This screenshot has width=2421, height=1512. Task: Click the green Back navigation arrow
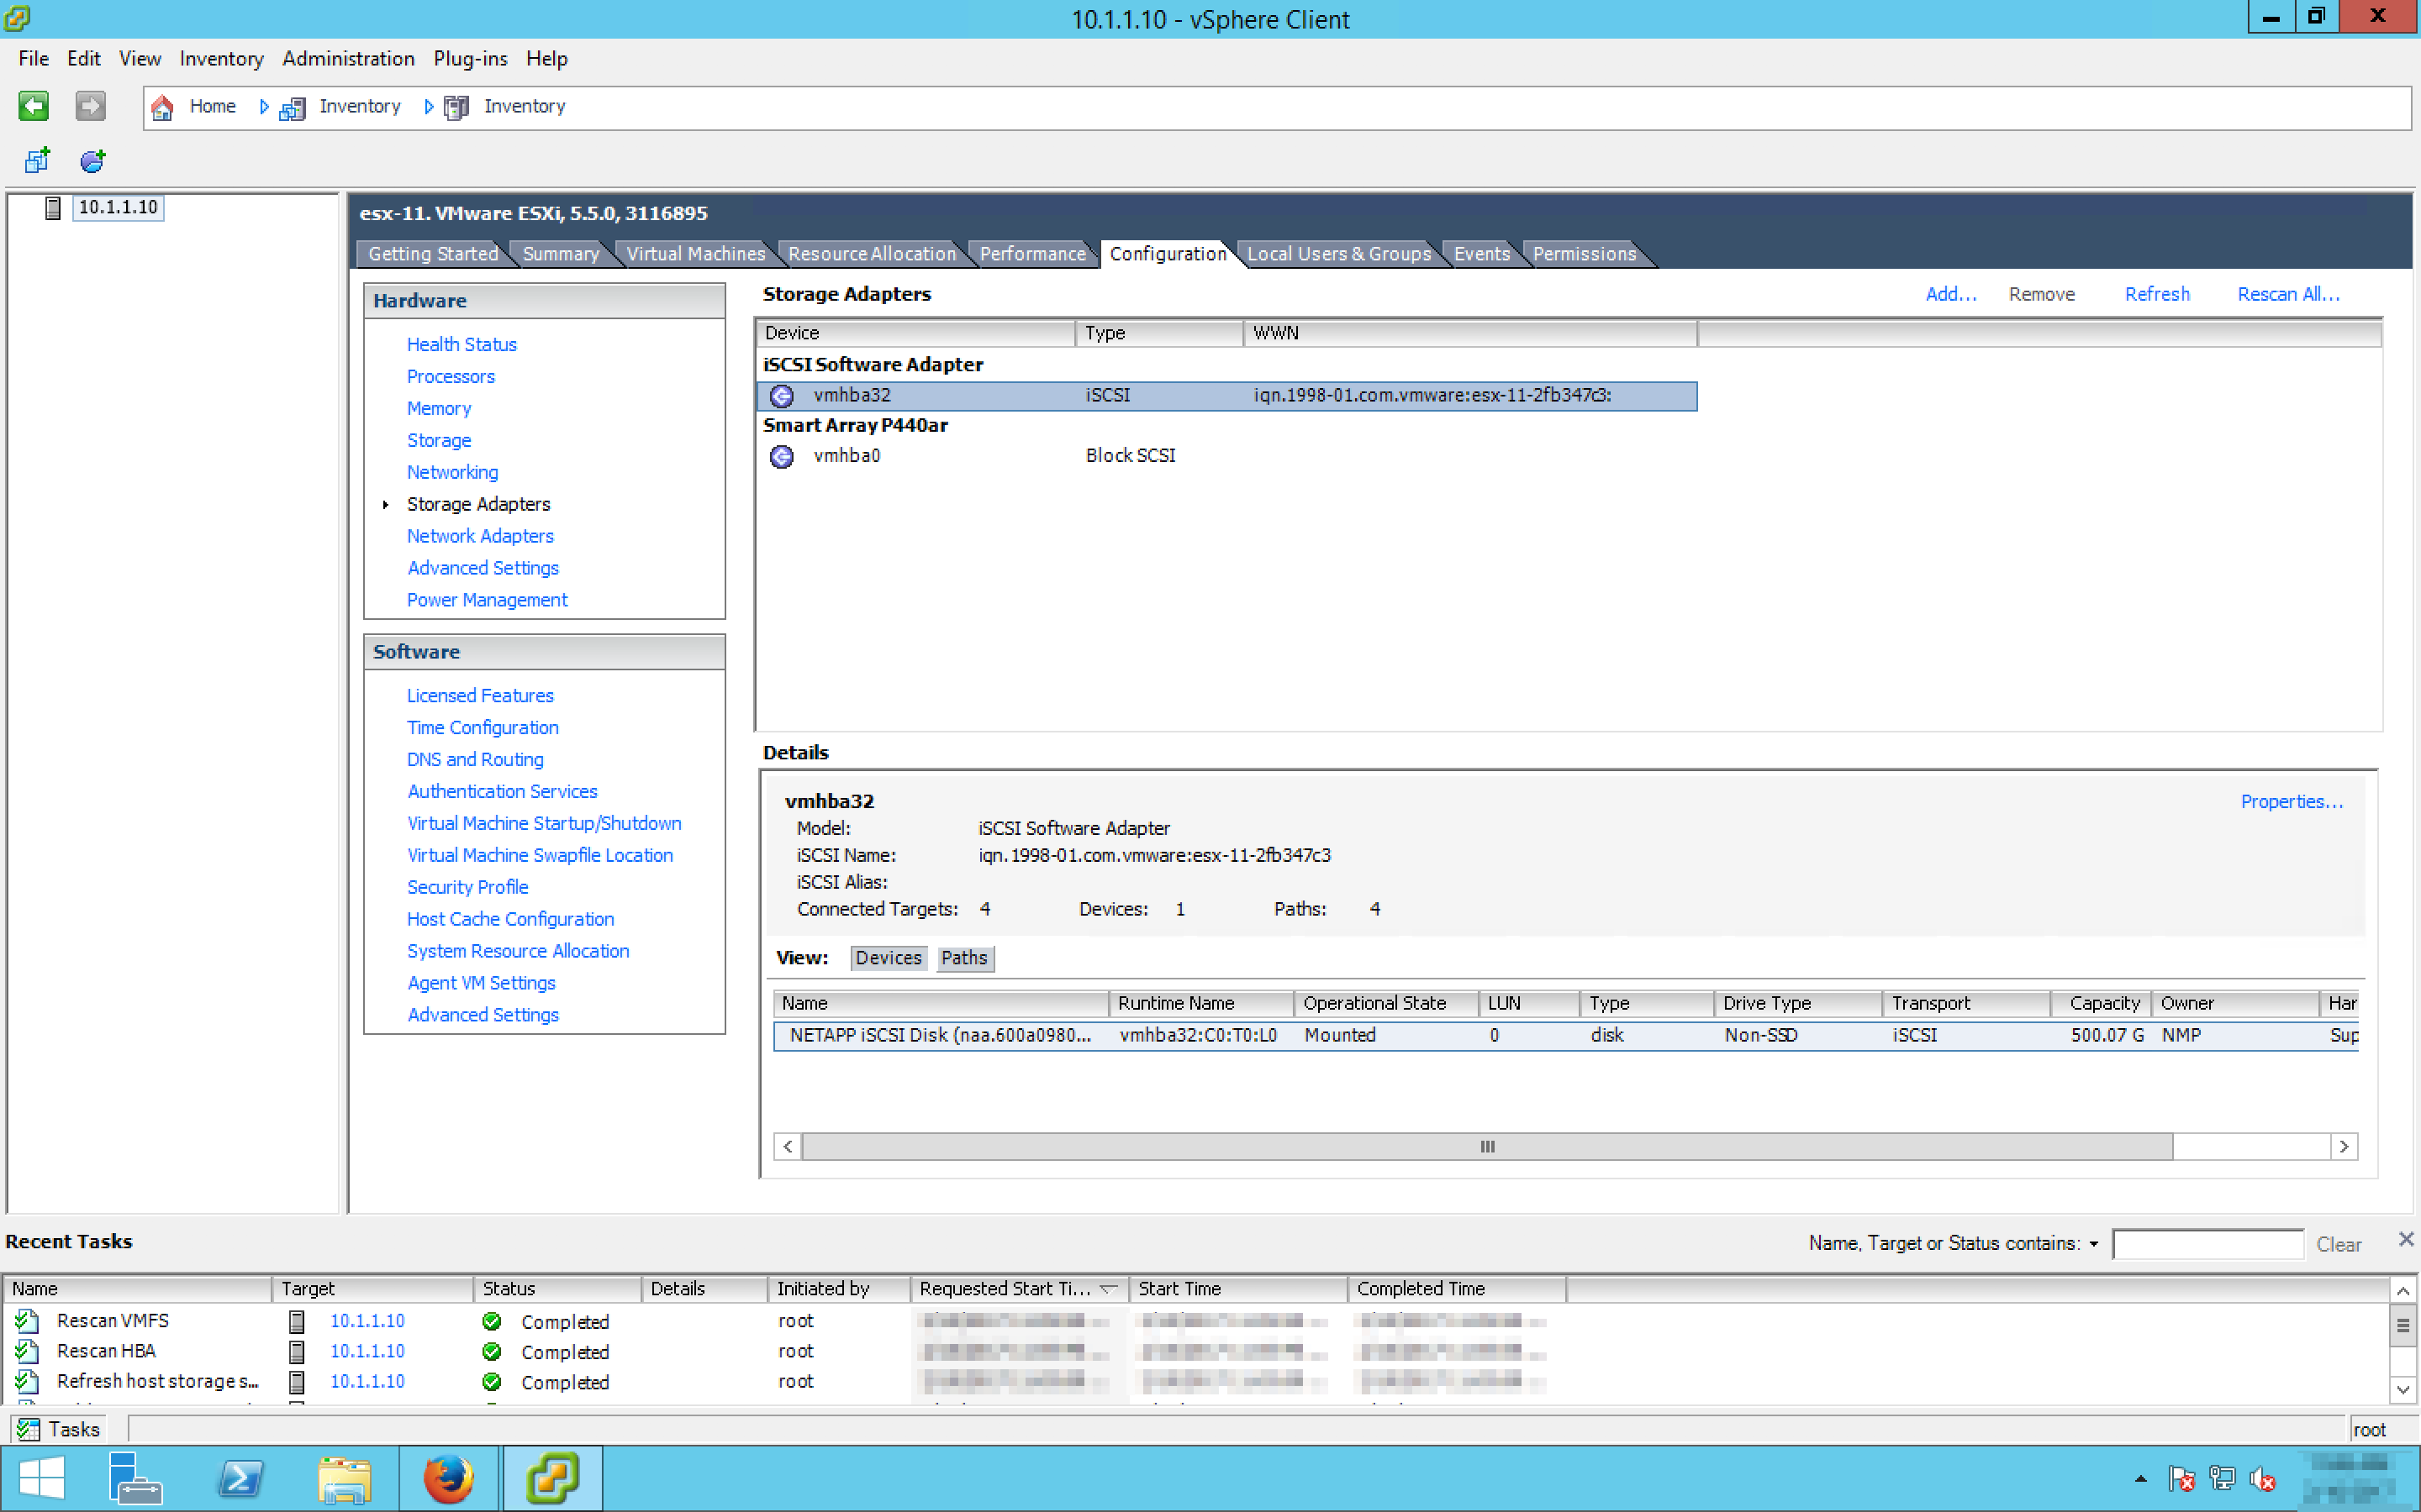click(33, 106)
